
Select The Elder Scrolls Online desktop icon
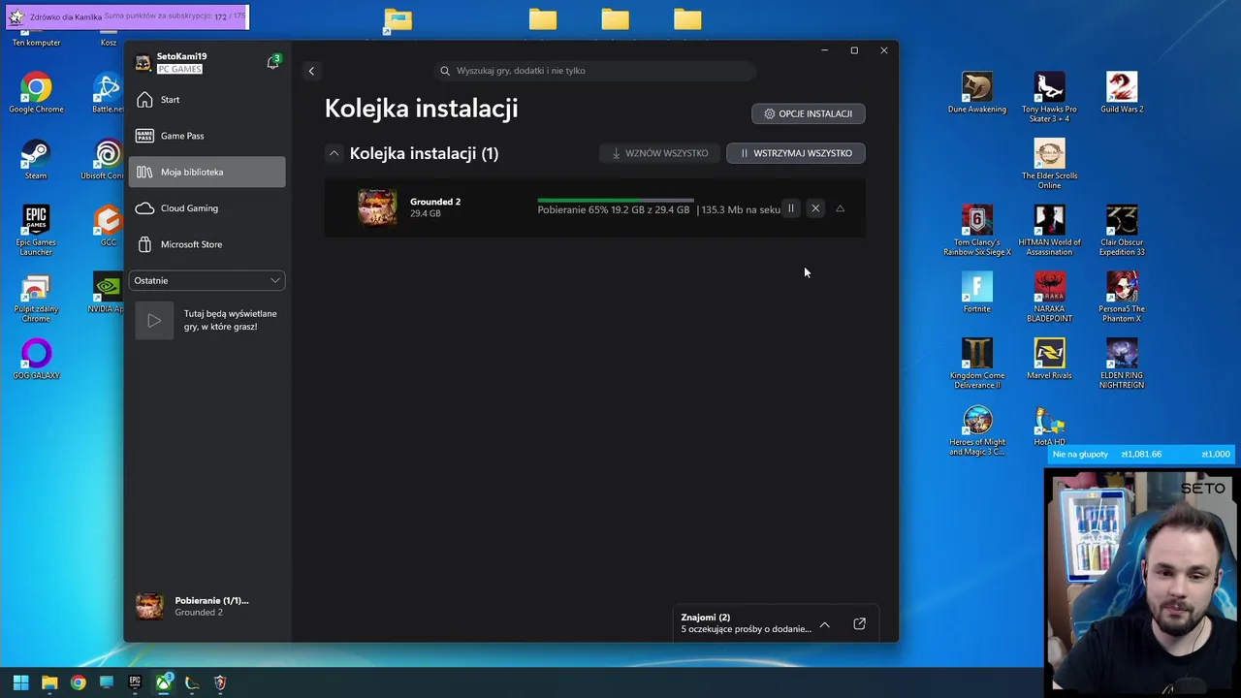pyautogui.click(x=1049, y=164)
